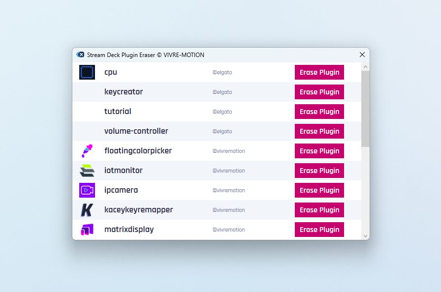This screenshot has width=441, height=292.
Task: Erase the cpu plugin
Action: pyautogui.click(x=319, y=72)
